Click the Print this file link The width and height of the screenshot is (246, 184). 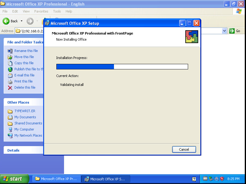click(x=23, y=81)
